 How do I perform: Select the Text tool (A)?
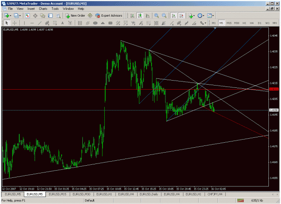tap(62, 23)
